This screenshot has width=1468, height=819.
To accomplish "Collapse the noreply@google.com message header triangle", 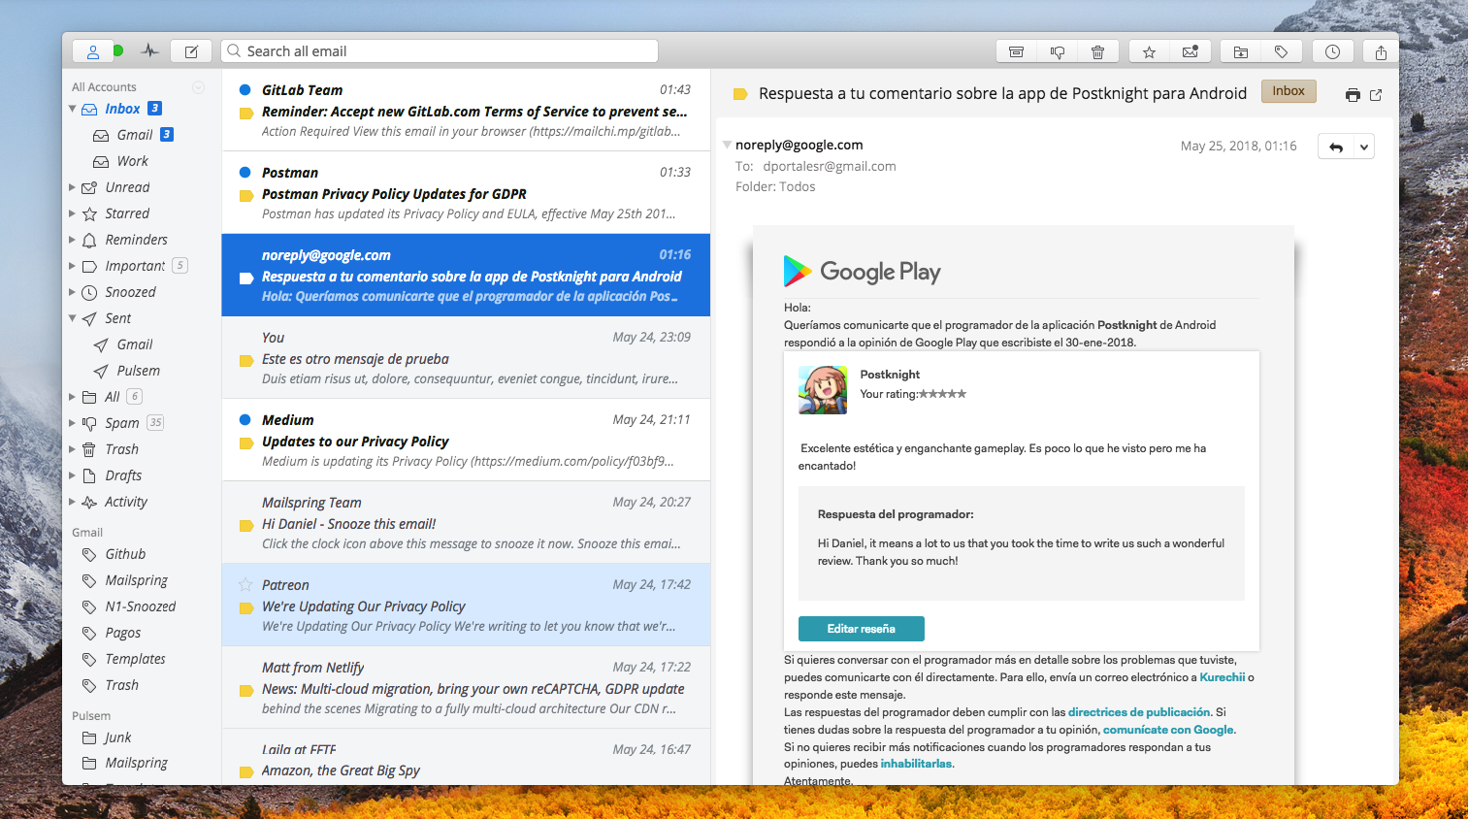I will (x=727, y=145).
